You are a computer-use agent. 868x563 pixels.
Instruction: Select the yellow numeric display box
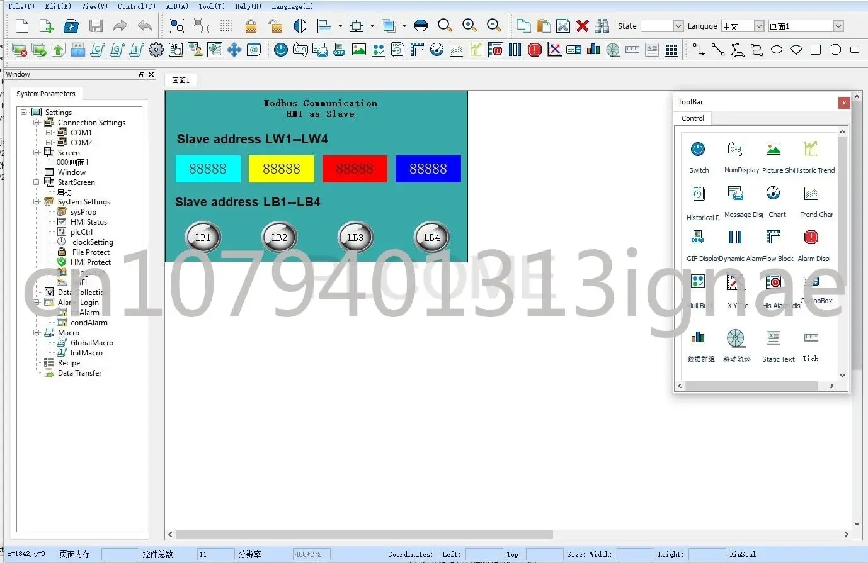(281, 169)
